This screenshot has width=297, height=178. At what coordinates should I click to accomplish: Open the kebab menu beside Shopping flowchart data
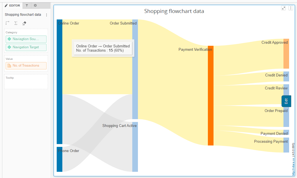[x=46, y=15]
